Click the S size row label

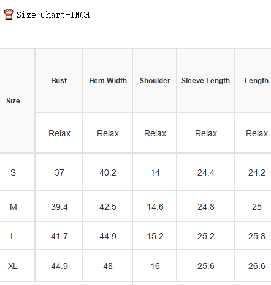[x=13, y=172]
